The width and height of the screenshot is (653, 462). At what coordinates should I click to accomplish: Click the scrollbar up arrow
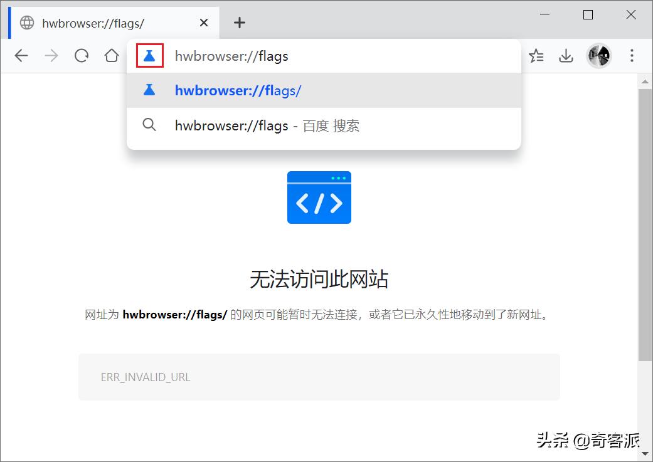pyautogui.click(x=645, y=80)
